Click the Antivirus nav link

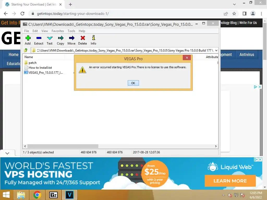click(x=247, y=54)
